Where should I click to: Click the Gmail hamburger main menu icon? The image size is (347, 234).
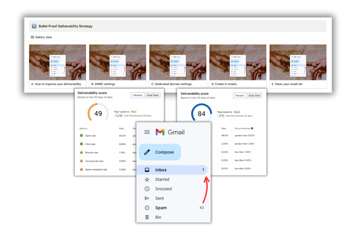147,132
